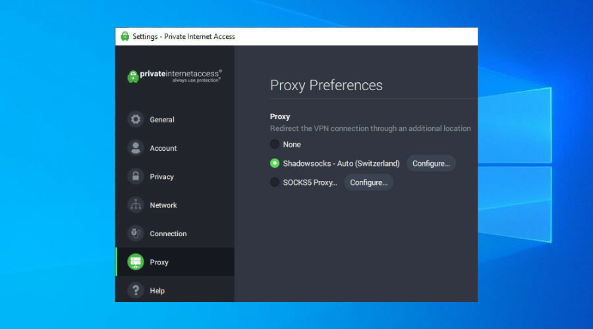Click the General gear icon
Viewport: 593px width, 329px height.
click(136, 119)
